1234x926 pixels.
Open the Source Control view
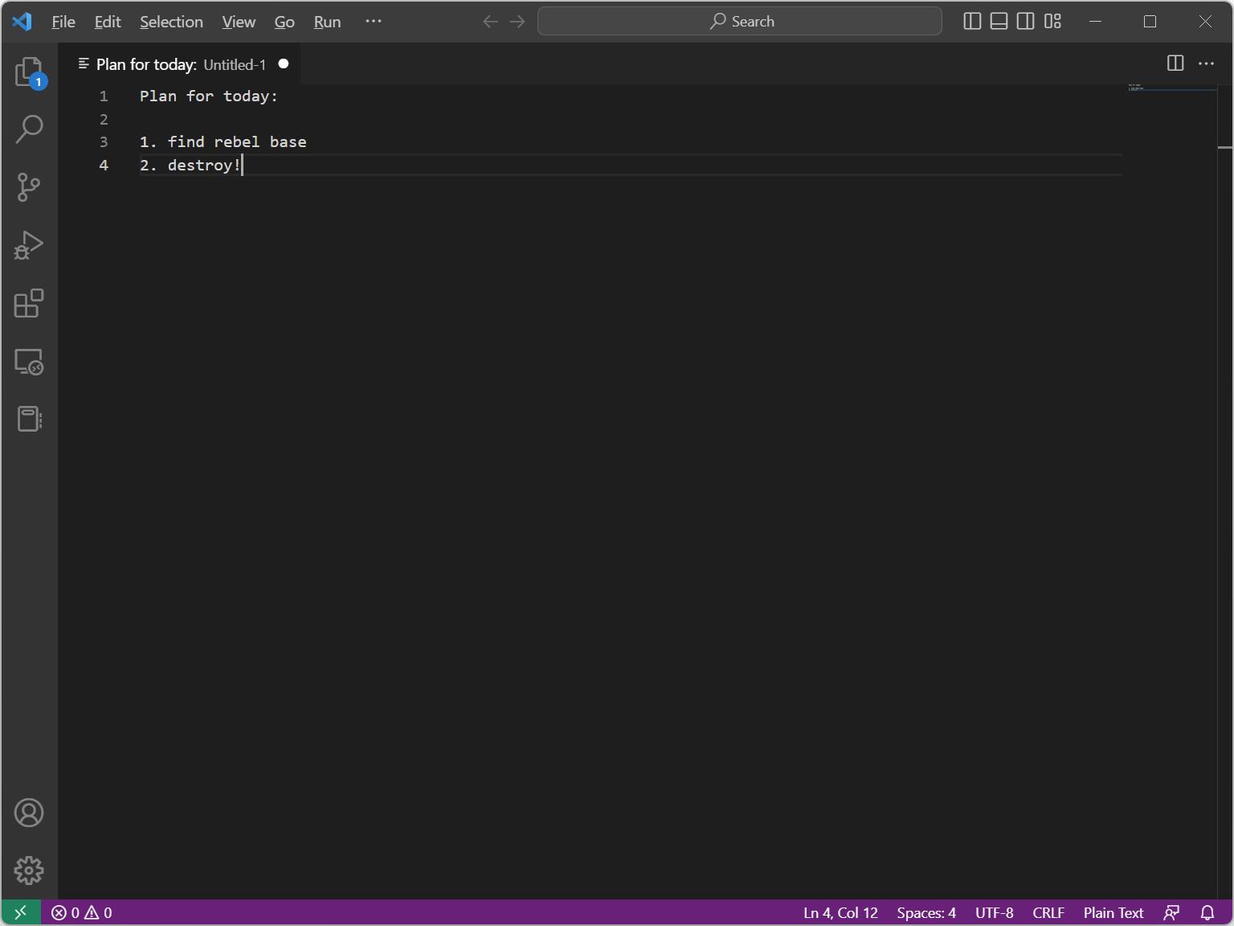29,187
